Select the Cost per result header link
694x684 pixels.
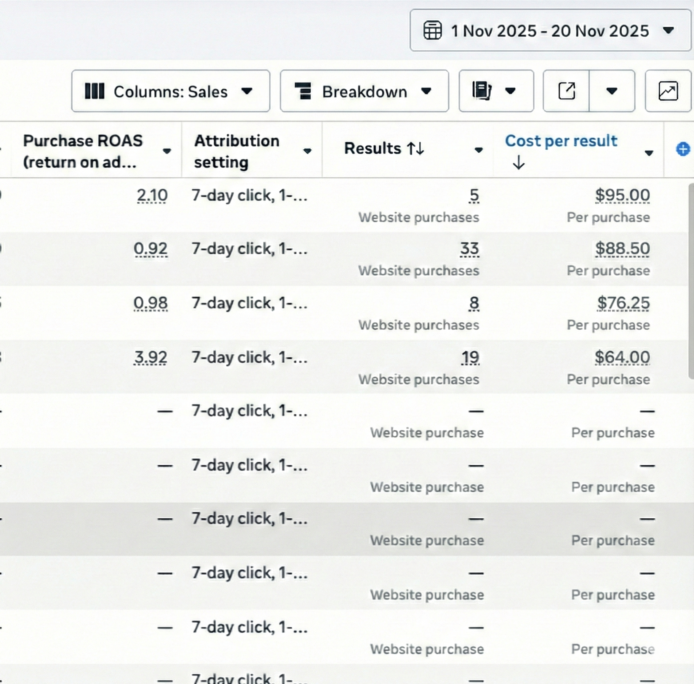[x=561, y=141]
